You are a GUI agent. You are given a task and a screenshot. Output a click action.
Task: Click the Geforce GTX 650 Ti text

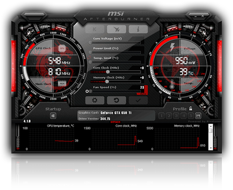pos(116,113)
